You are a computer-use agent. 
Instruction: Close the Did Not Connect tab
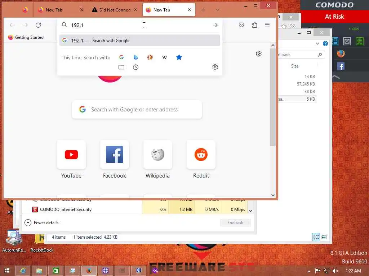135,10
